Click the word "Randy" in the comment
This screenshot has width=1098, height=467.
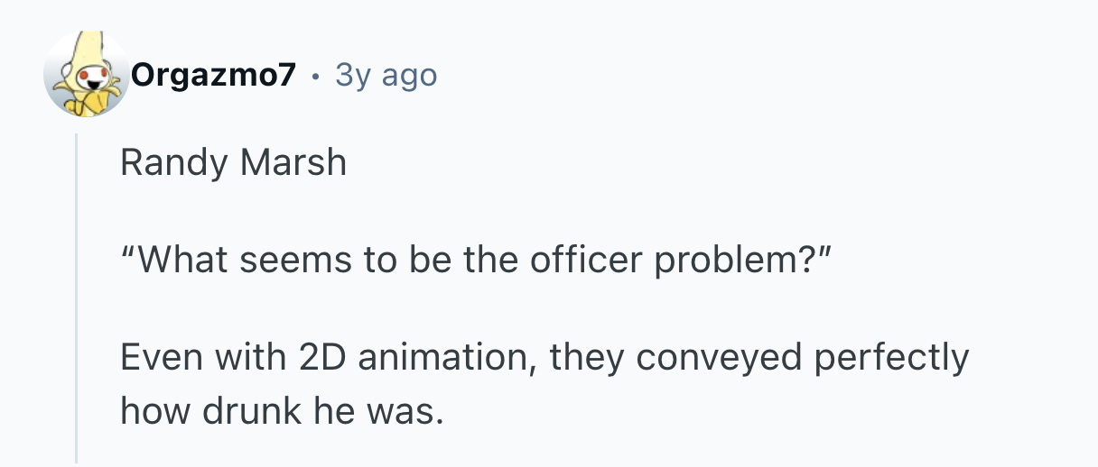click(161, 163)
